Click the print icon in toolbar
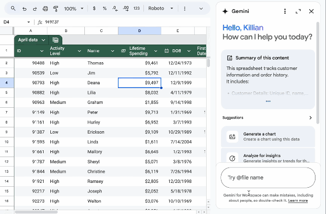This screenshot has width=326, height=214. (45, 9)
